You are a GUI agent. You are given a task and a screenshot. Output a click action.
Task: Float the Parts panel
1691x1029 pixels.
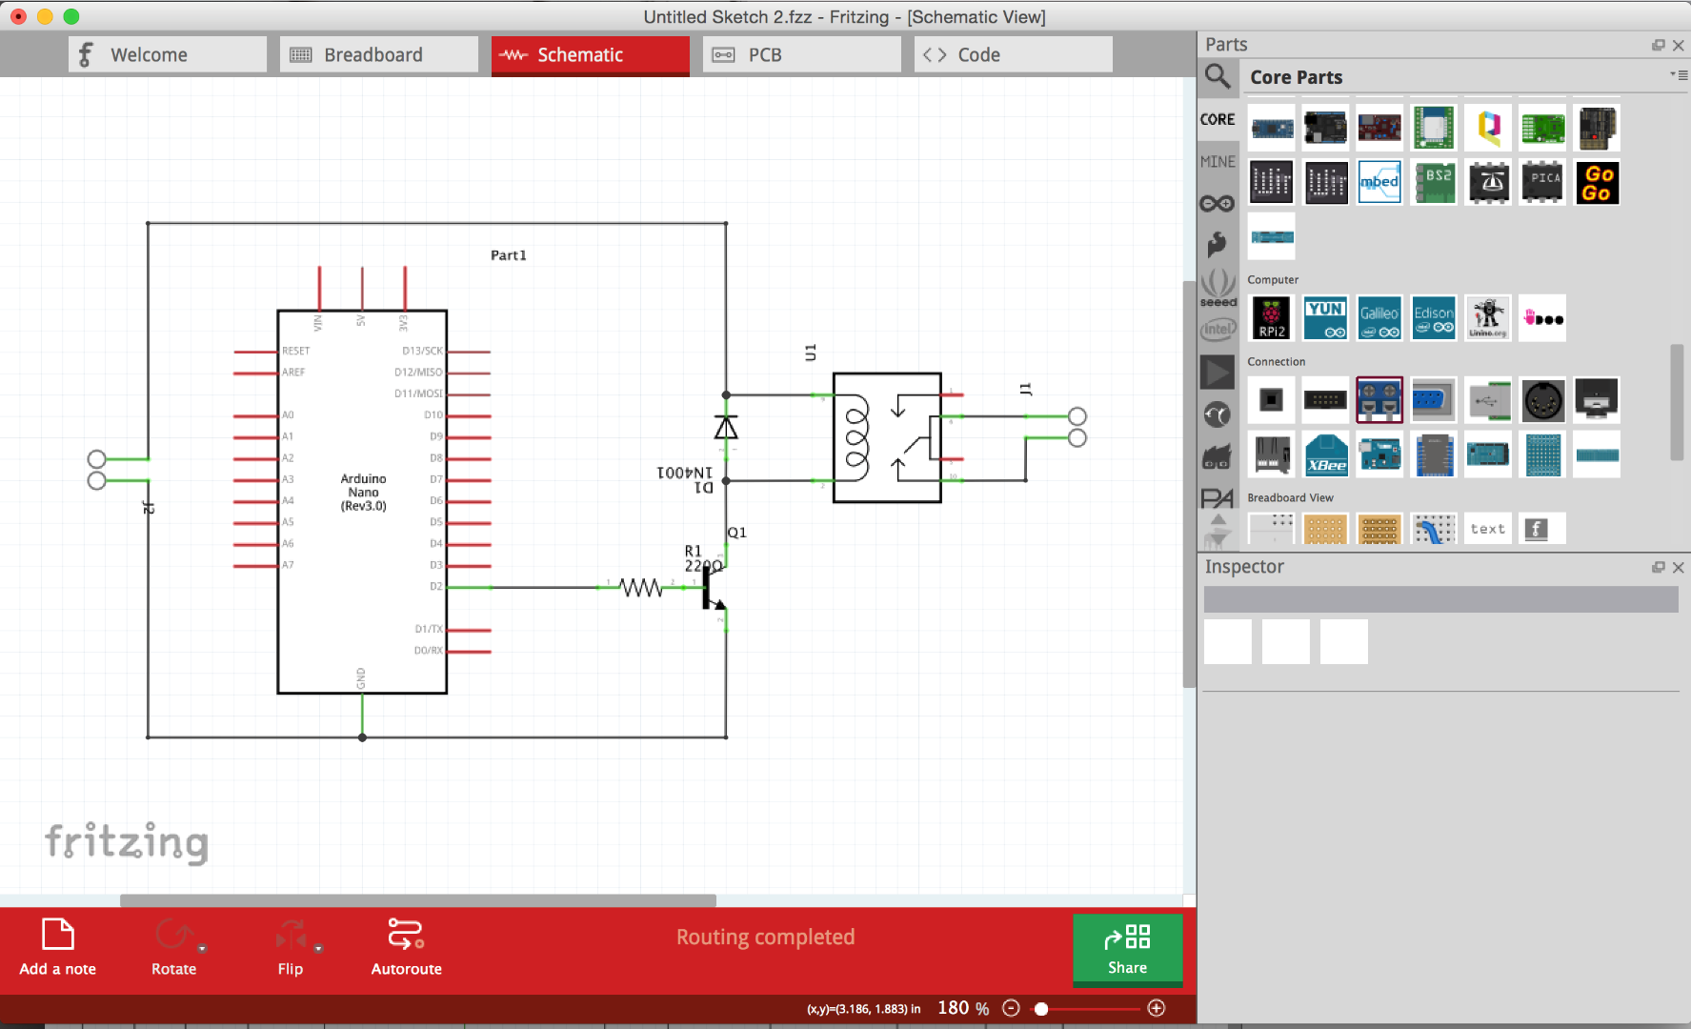tap(1659, 45)
